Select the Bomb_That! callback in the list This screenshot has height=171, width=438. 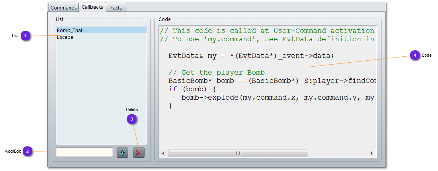point(70,30)
